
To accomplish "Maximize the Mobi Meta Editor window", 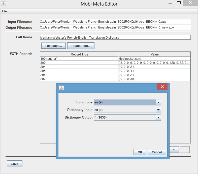I will tap(179, 3).
